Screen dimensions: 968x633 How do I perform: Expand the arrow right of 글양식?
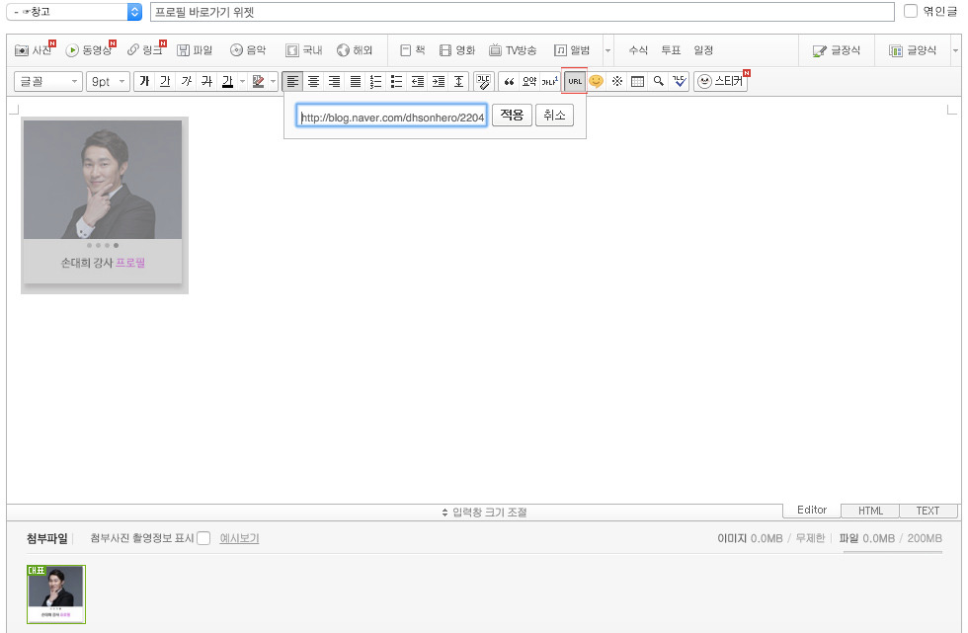(956, 50)
